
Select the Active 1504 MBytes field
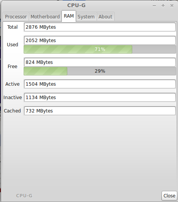pyautogui.click(x=100, y=84)
